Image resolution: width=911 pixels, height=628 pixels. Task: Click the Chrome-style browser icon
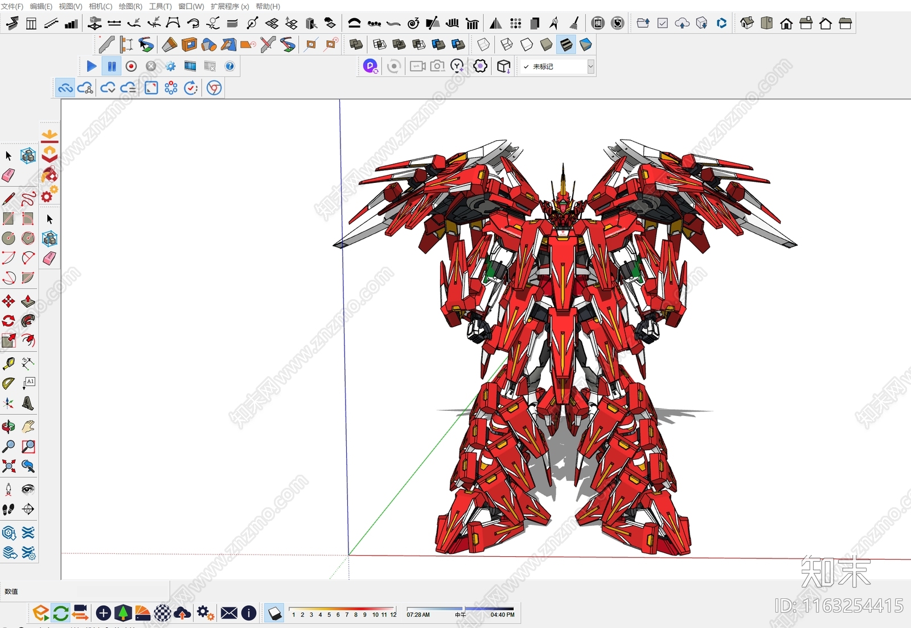coord(214,88)
